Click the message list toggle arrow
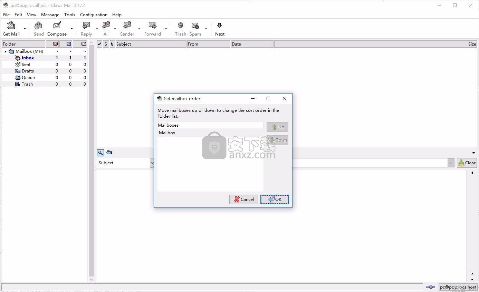Viewport: 479px width, 292px height. [473, 153]
